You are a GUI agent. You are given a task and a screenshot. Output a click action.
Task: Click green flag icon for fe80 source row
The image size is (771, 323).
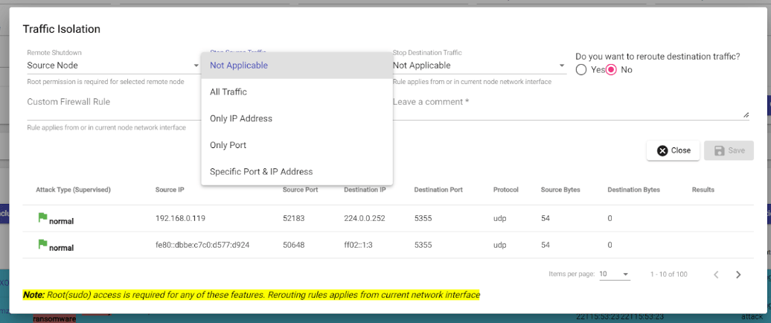[x=42, y=244]
